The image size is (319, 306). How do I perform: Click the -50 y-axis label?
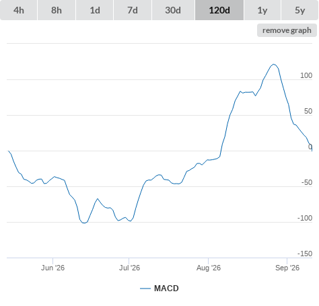(x=307, y=182)
